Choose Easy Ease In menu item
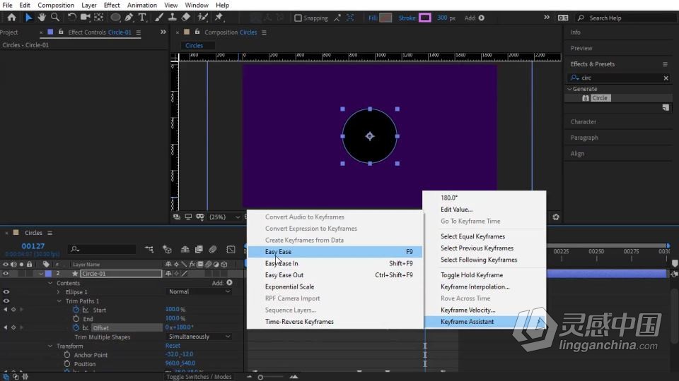 (x=335, y=263)
